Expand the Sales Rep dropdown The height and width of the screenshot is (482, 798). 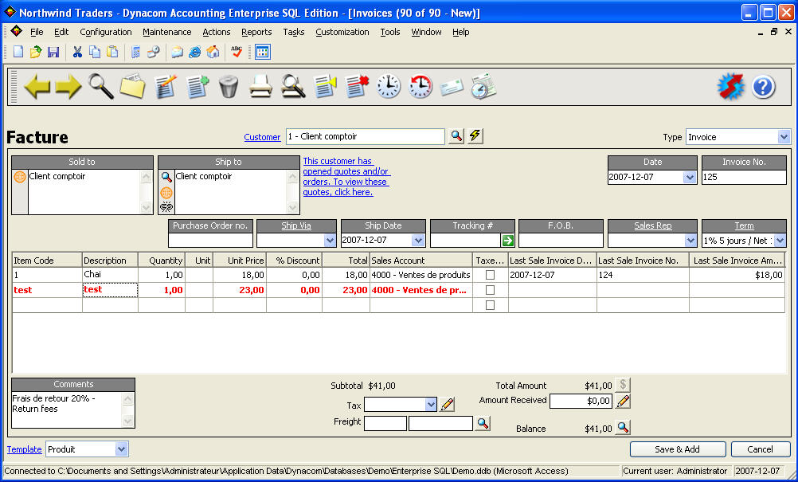tap(690, 241)
